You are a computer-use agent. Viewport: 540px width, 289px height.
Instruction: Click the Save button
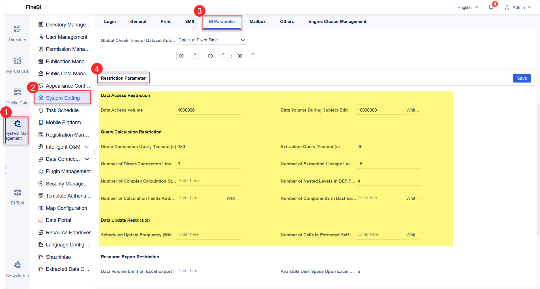(522, 78)
